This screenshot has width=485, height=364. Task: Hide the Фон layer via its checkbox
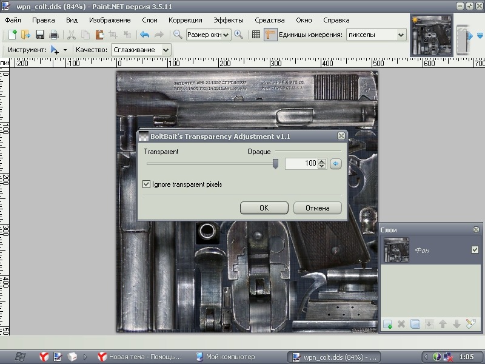point(475,250)
